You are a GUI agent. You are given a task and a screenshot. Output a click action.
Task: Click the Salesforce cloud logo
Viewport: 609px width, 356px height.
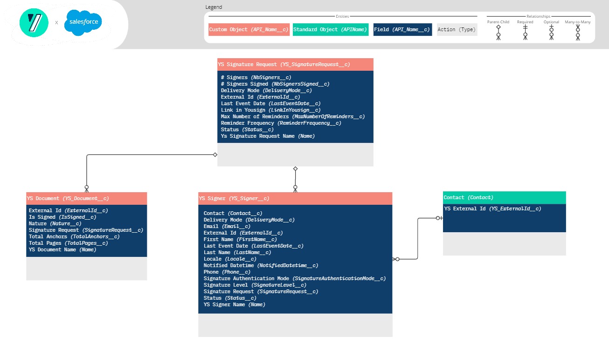point(83,22)
